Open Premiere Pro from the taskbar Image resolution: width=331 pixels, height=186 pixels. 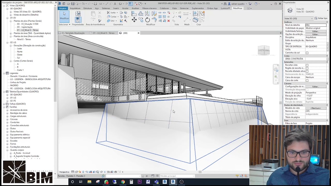(140, 182)
